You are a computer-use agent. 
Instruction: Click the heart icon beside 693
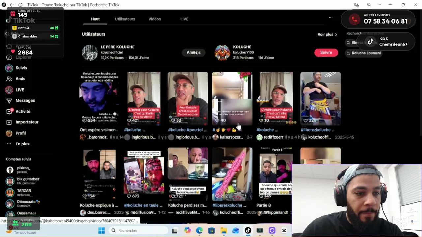point(129,196)
